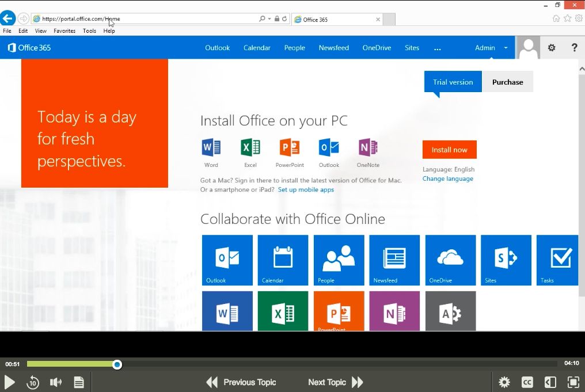Open the Favorites menu
585x392 pixels.
pyautogui.click(x=64, y=31)
